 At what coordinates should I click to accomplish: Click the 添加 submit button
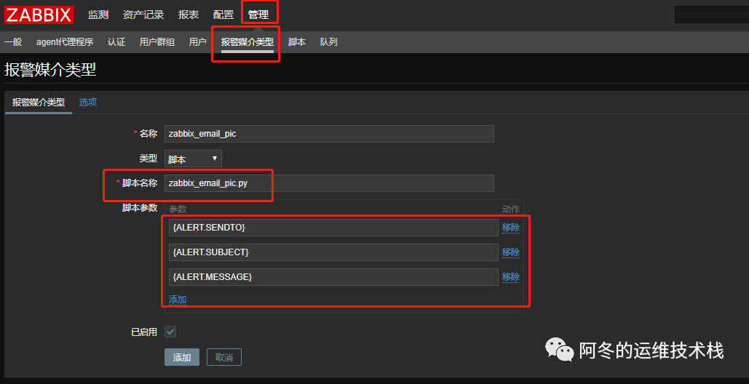pyautogui.click(x=182, y=357)
